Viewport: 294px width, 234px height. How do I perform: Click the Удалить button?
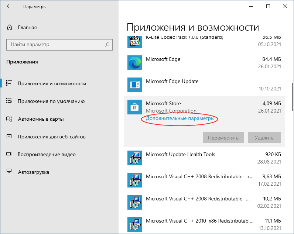(x=264, y=138)
